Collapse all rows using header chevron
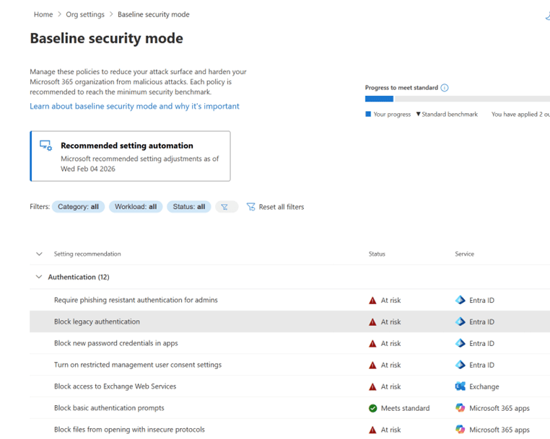Screen dimensions: 550x439 click(39, 254)
